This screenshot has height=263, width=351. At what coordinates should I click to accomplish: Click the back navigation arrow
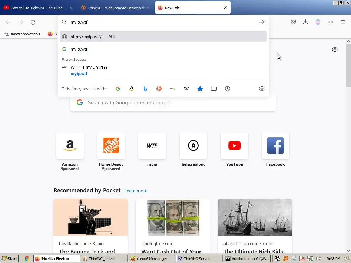tap(8, 22)
